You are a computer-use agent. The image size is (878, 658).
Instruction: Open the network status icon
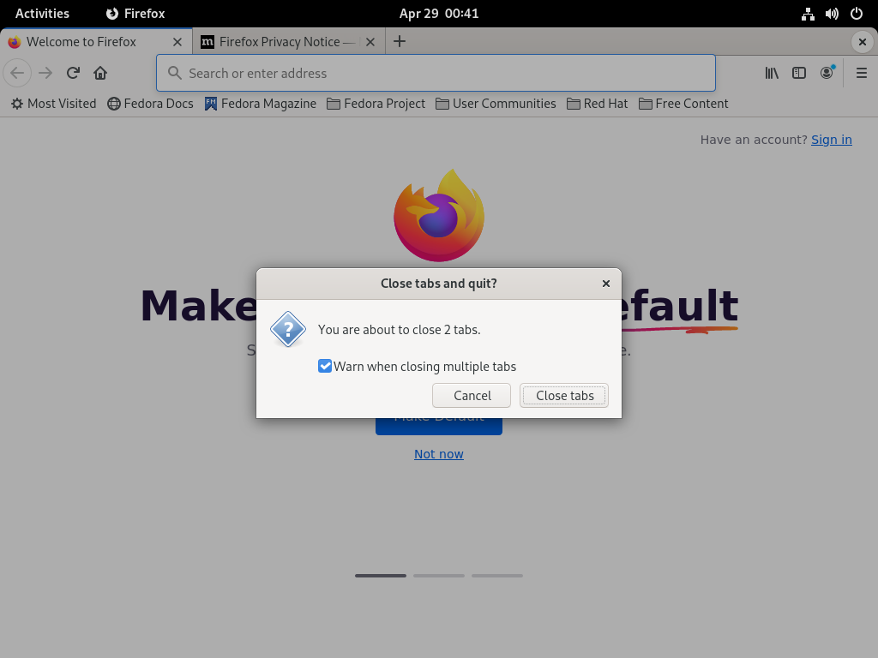pos(808,14)
